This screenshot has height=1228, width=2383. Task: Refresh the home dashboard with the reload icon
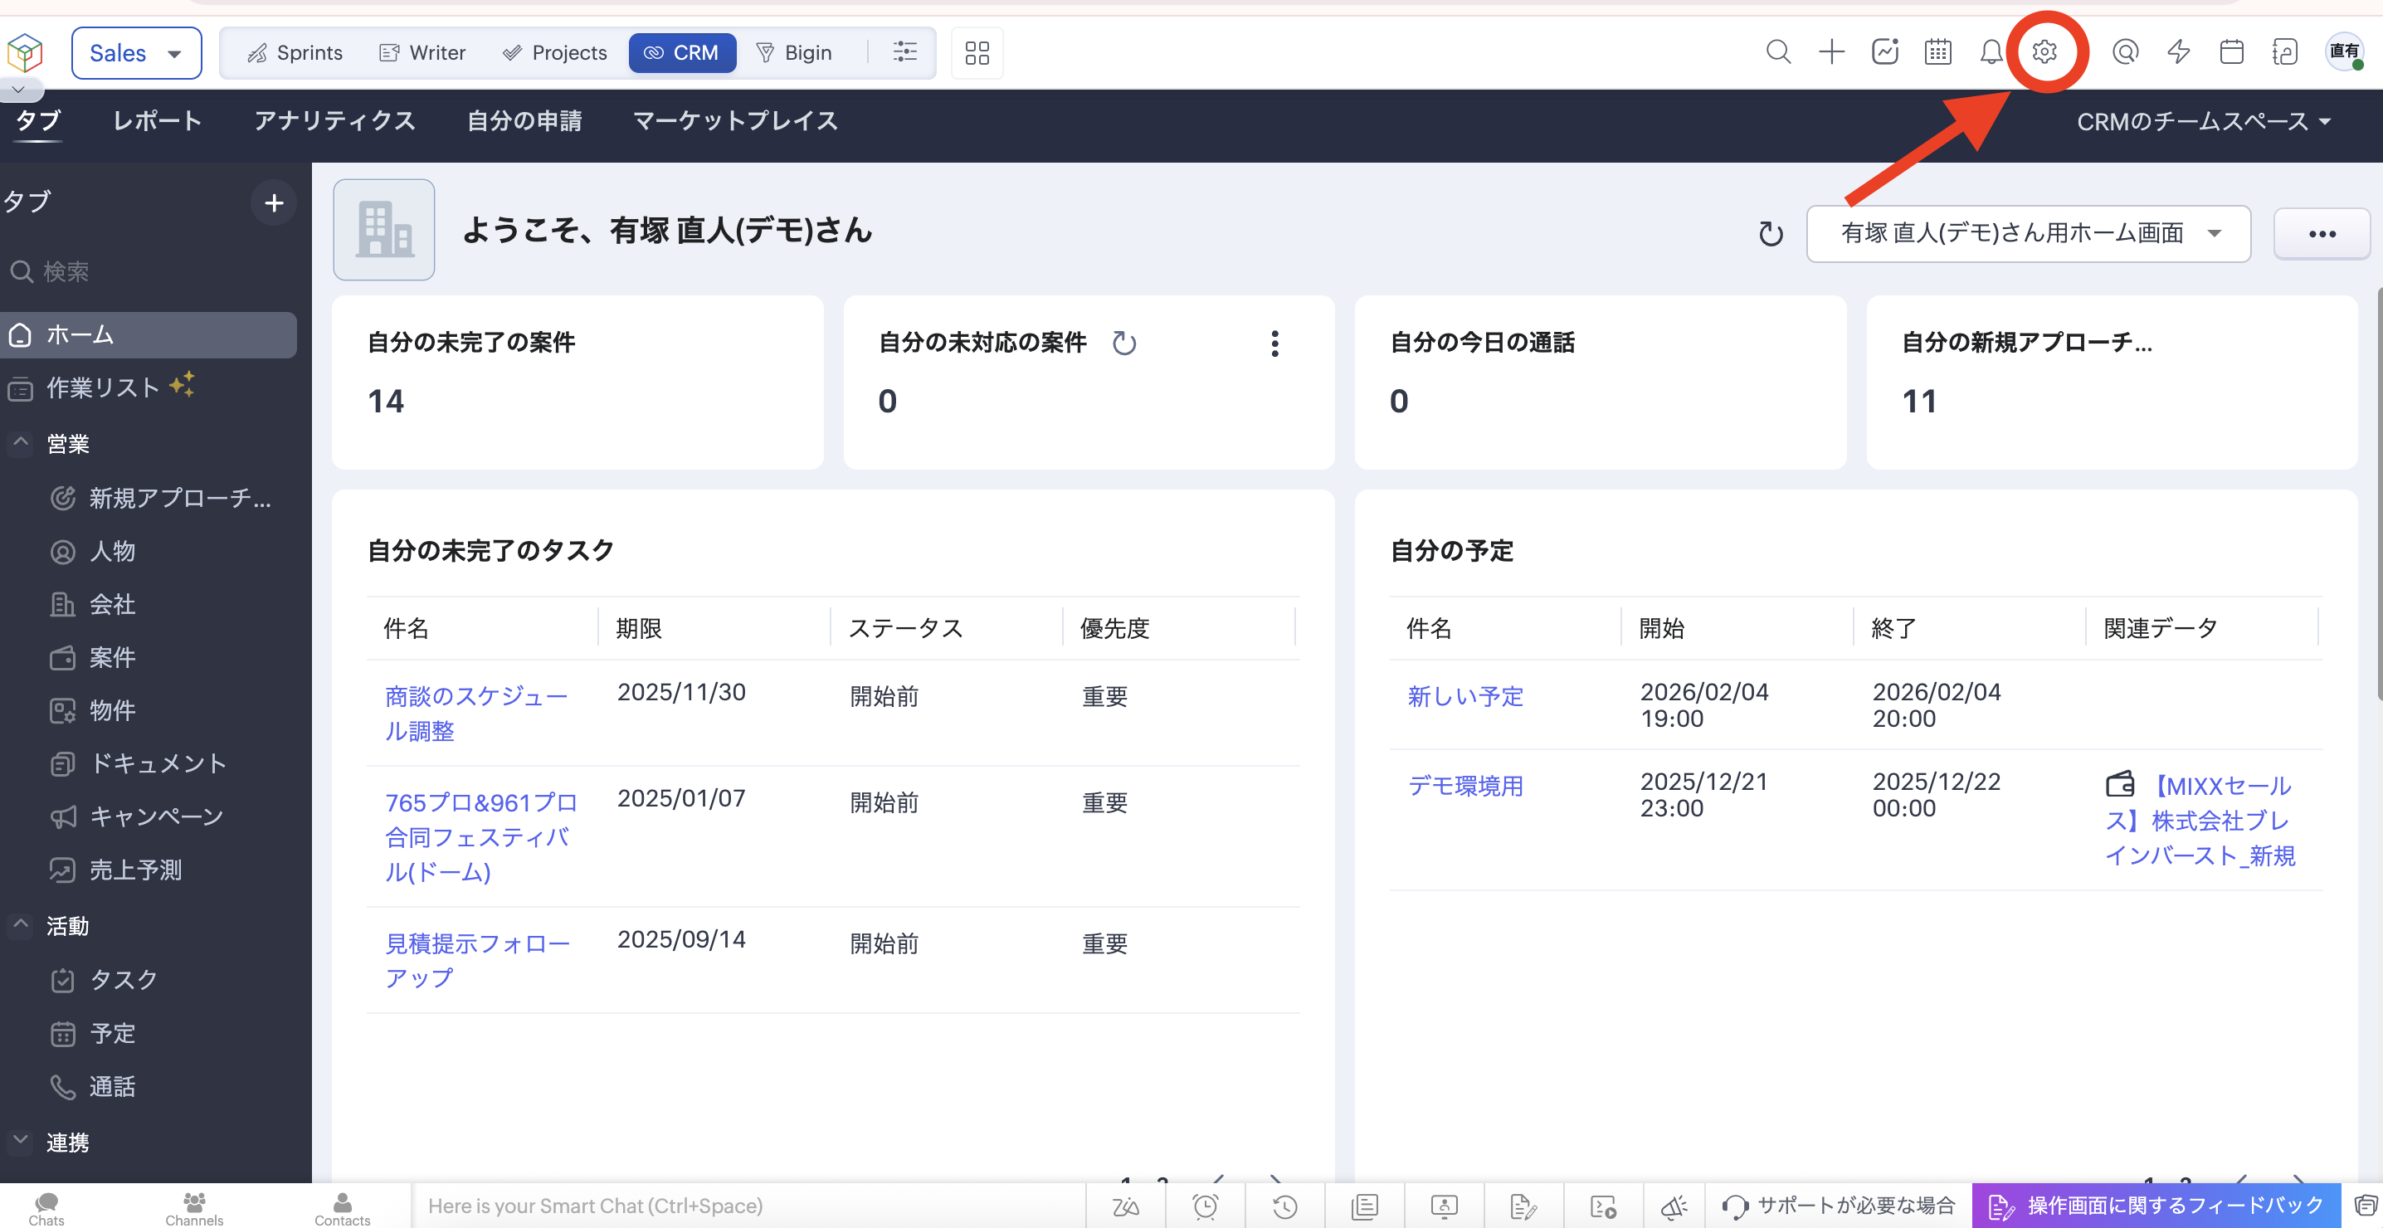pyautogui.click(x=1770, y=234)
